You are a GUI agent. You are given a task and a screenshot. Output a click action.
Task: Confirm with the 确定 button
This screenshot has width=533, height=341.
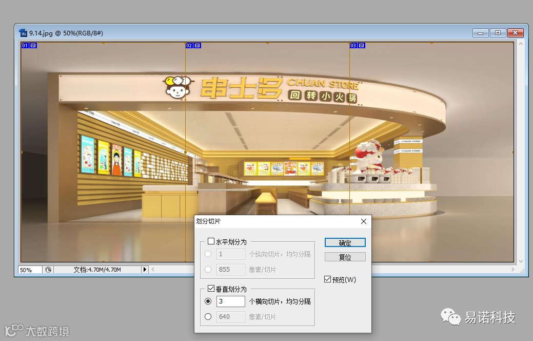pyautogui.click(x=345, y=242)
